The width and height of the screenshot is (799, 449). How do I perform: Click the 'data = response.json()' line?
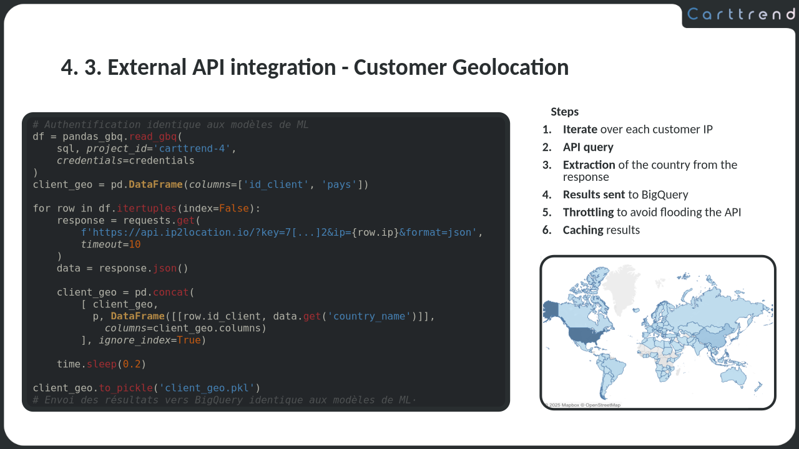[122, 269]
